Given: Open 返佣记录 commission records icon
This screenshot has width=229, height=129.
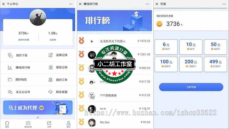Looking at the screenshot, I should coord(51,55).
